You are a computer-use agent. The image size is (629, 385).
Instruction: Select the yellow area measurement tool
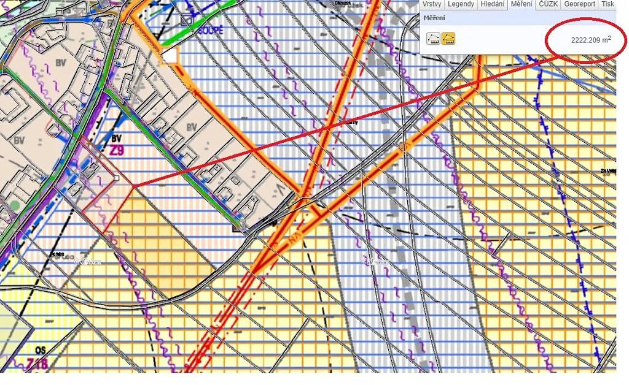(x=449, y=39)
